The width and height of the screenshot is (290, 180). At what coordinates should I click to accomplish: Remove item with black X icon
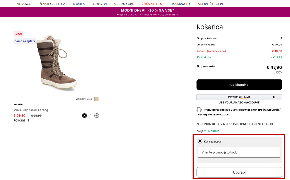84,115
